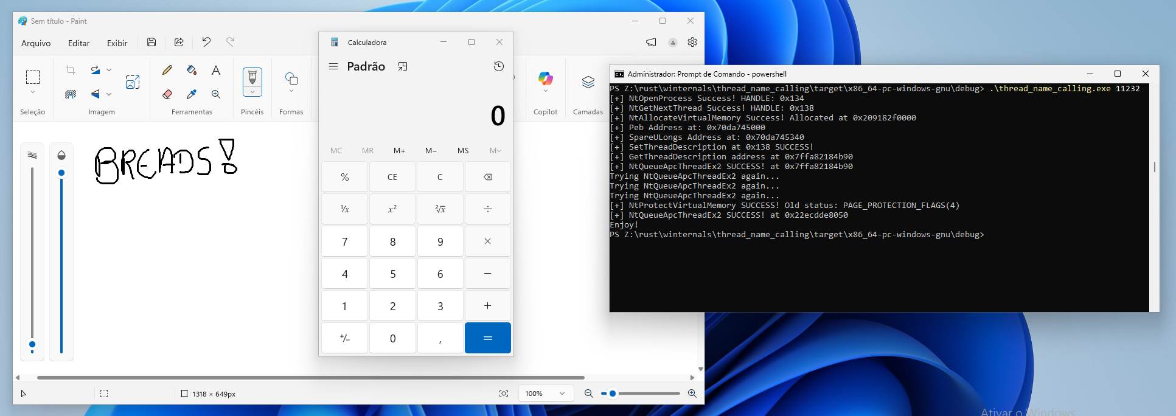Expand the Formas dropdown chevron
This screenshot has height=416, width=1176.
(x=291, y=91)
